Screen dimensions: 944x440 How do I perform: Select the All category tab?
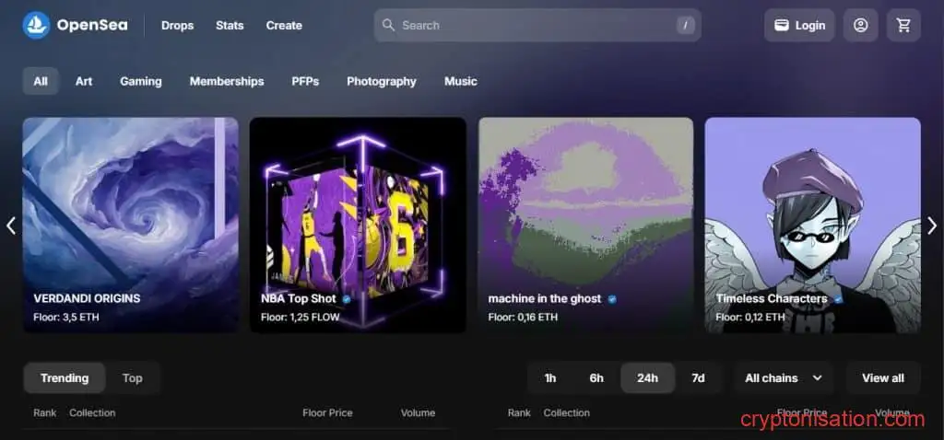tap(41, 81)
